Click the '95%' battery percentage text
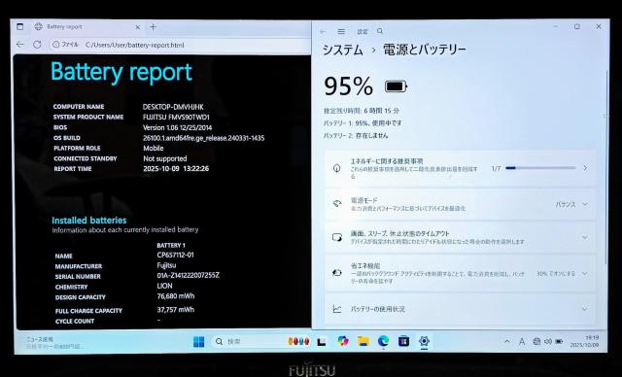Viewport: 622px width, 377px height. tap(348, 86)
